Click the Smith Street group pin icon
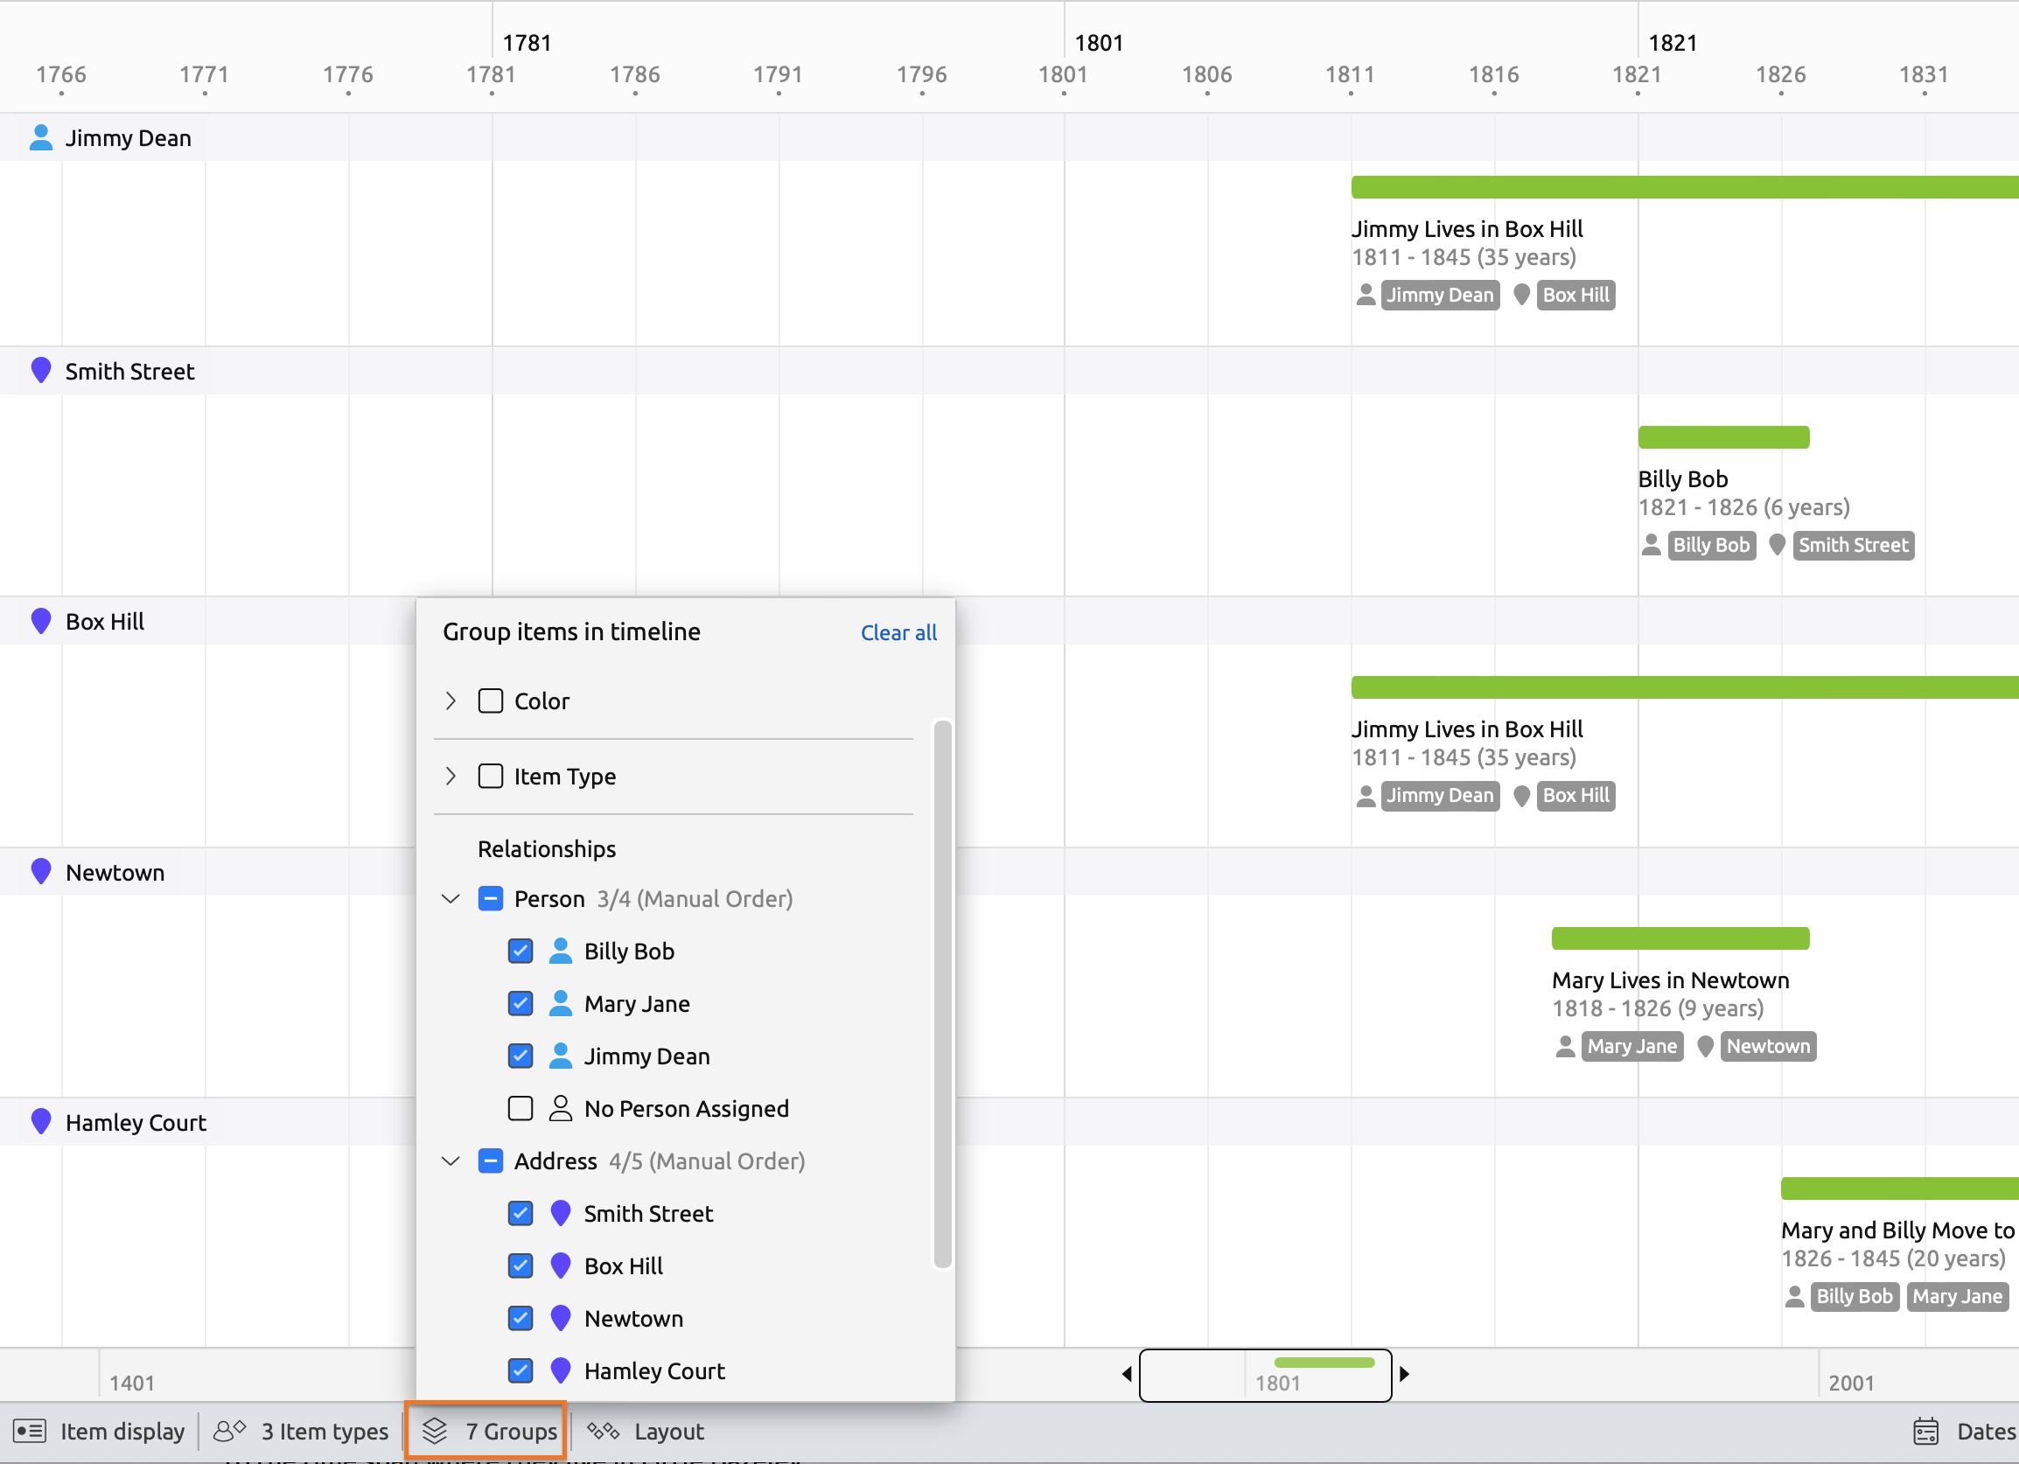The width and height of the screenshot is (2019, 1464). click(x=41, y=370)
